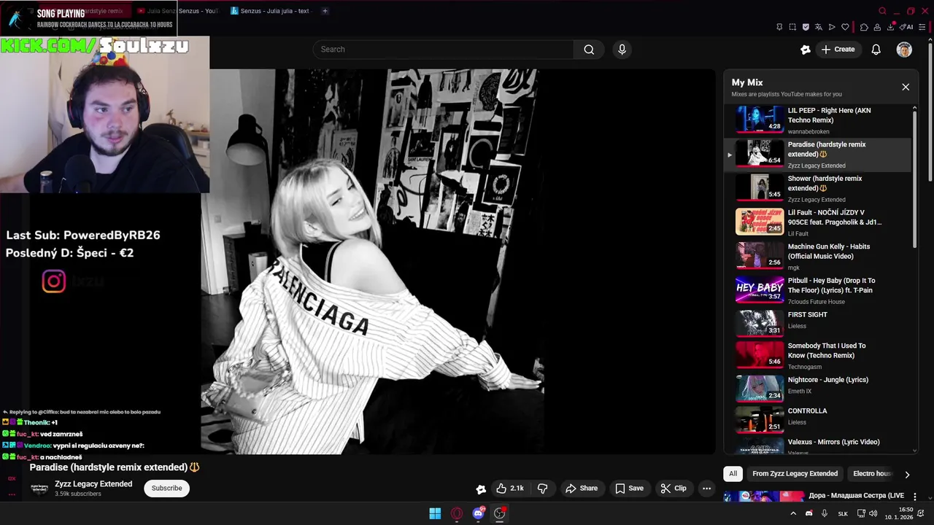Dislike the video with thumbs down
The width and height of the screenshot is (934, 525).
click(542, 489)
